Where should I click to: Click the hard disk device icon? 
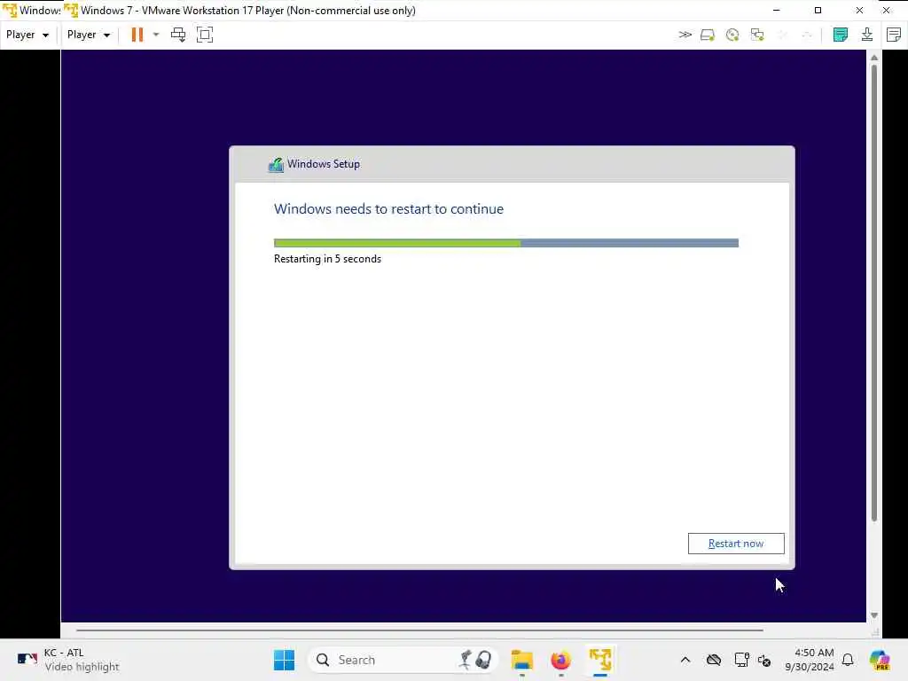pyautogui.click(x=707, y=35)
